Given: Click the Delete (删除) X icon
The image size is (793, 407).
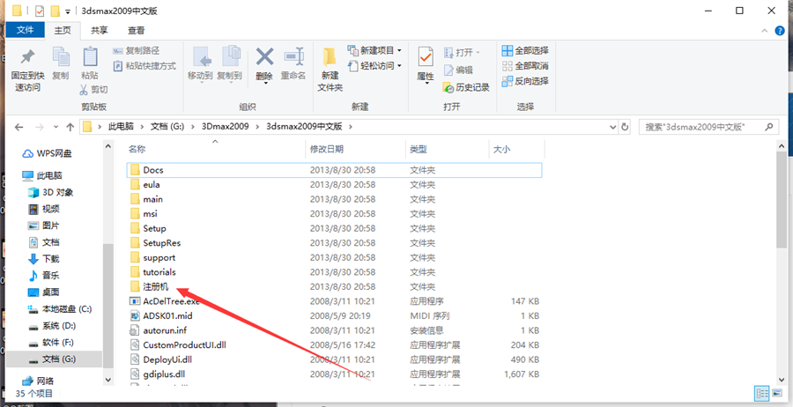Looking at the screenshot, I should point(264,56).
